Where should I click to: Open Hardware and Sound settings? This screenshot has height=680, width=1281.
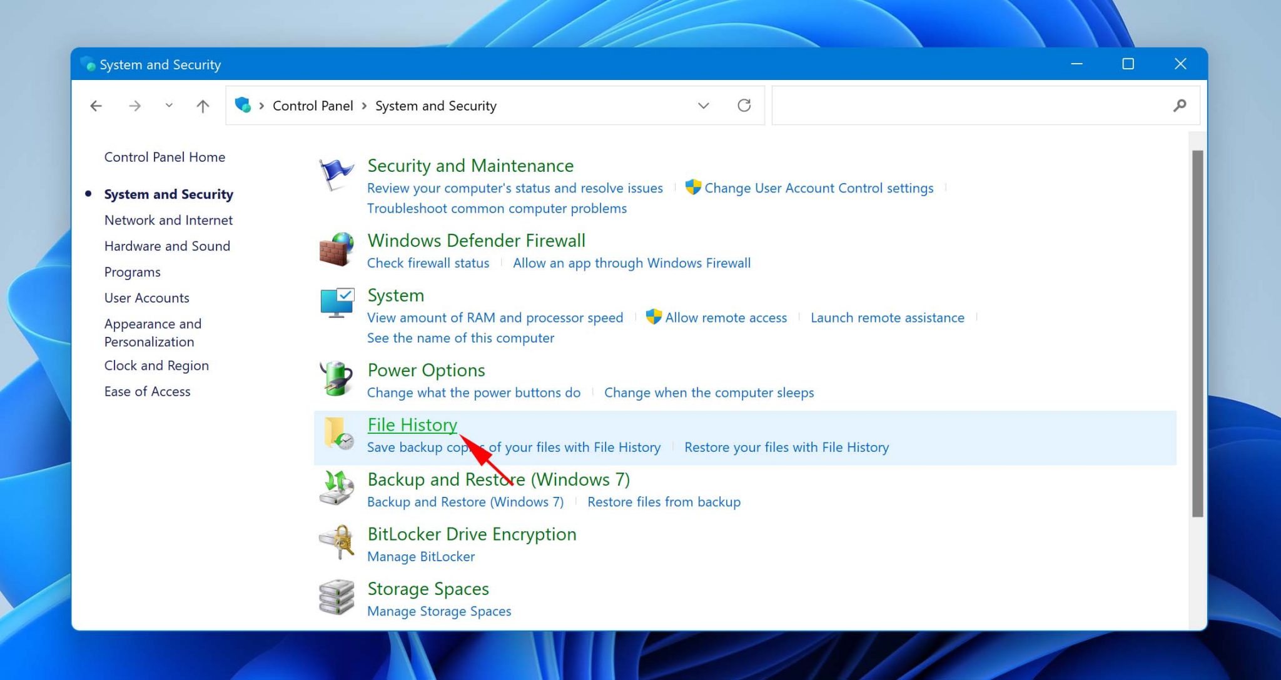pos(166,246)
